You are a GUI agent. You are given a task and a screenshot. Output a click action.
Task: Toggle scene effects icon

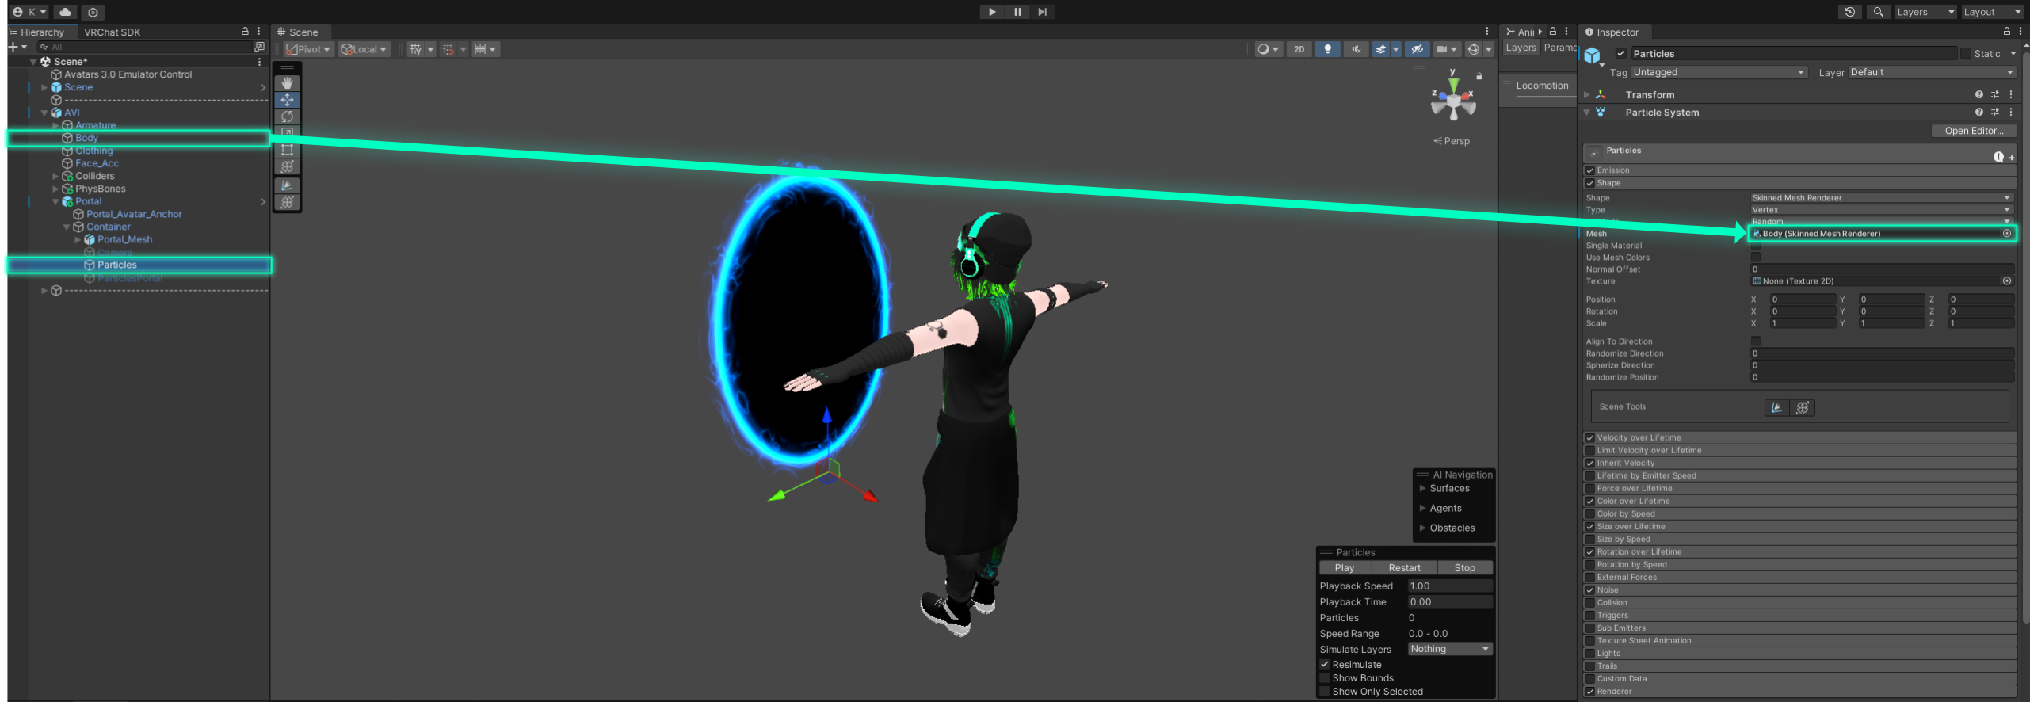point(1381,49)
